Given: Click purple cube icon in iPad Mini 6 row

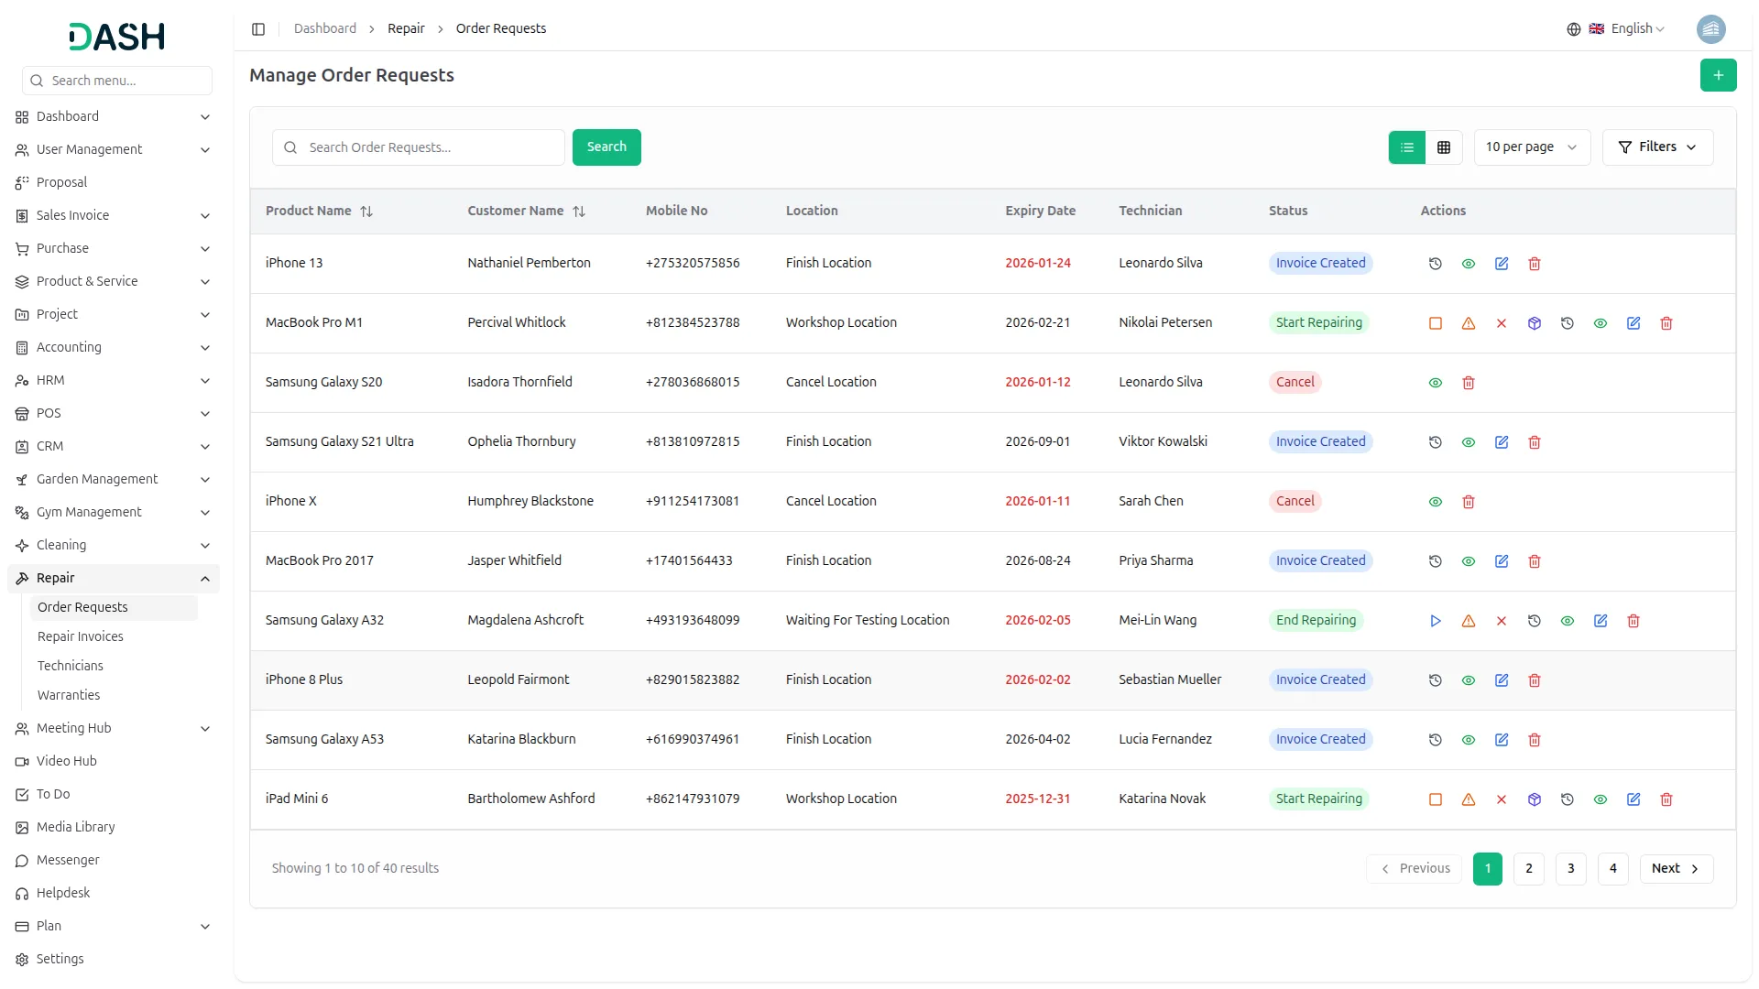Looking at the screenshot, I should [1535, 799].
